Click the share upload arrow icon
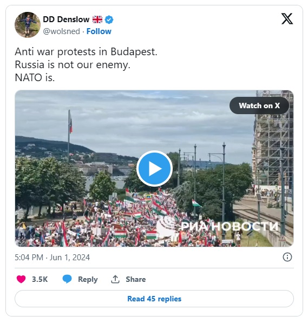Screen dimensions: 308x323 coord(115,279)
